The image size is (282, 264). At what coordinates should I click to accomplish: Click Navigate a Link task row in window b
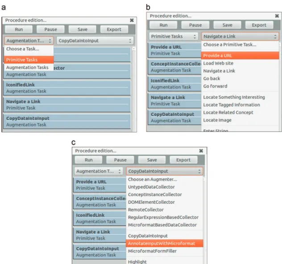coord(174,101)
